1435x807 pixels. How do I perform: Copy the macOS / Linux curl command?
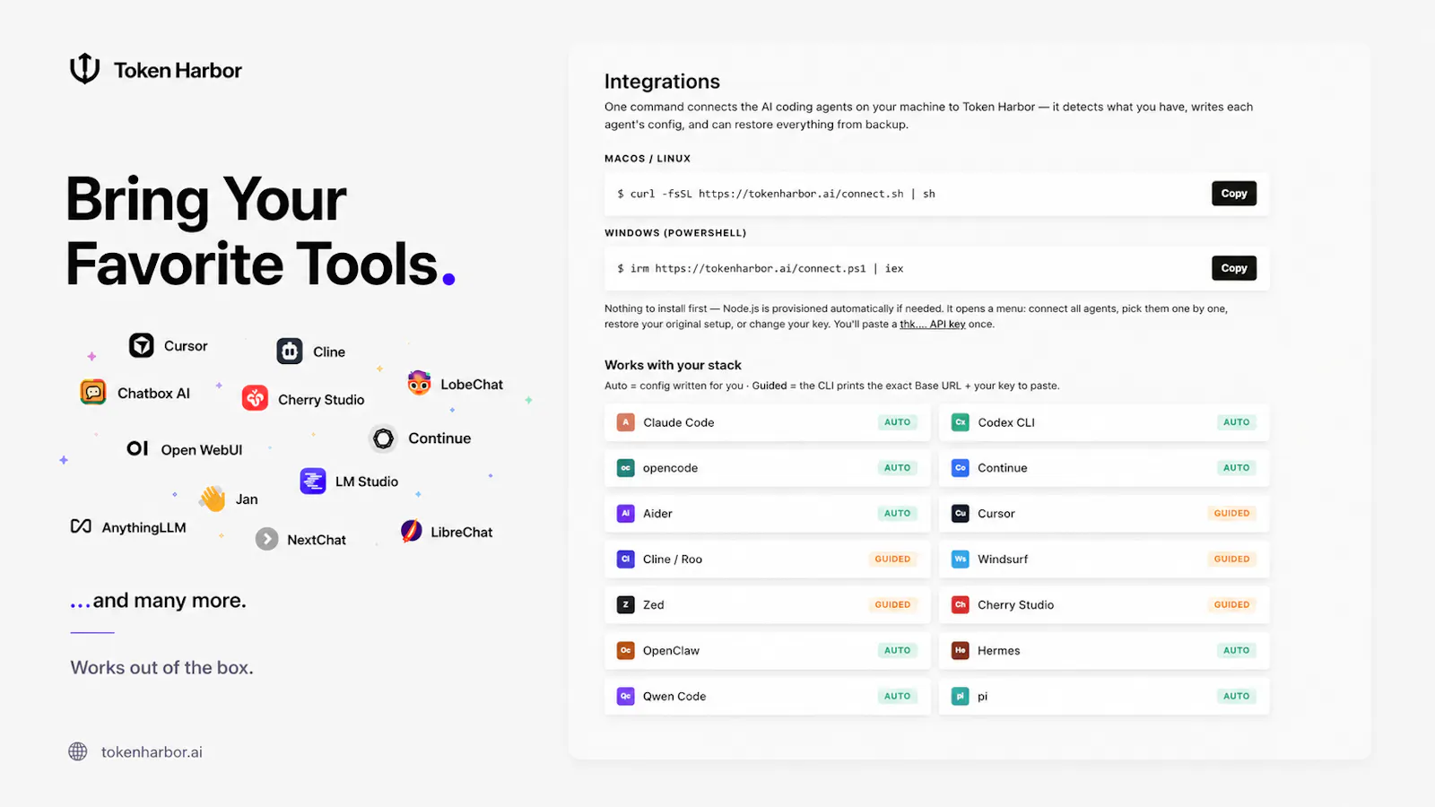tap(1234, 194)
